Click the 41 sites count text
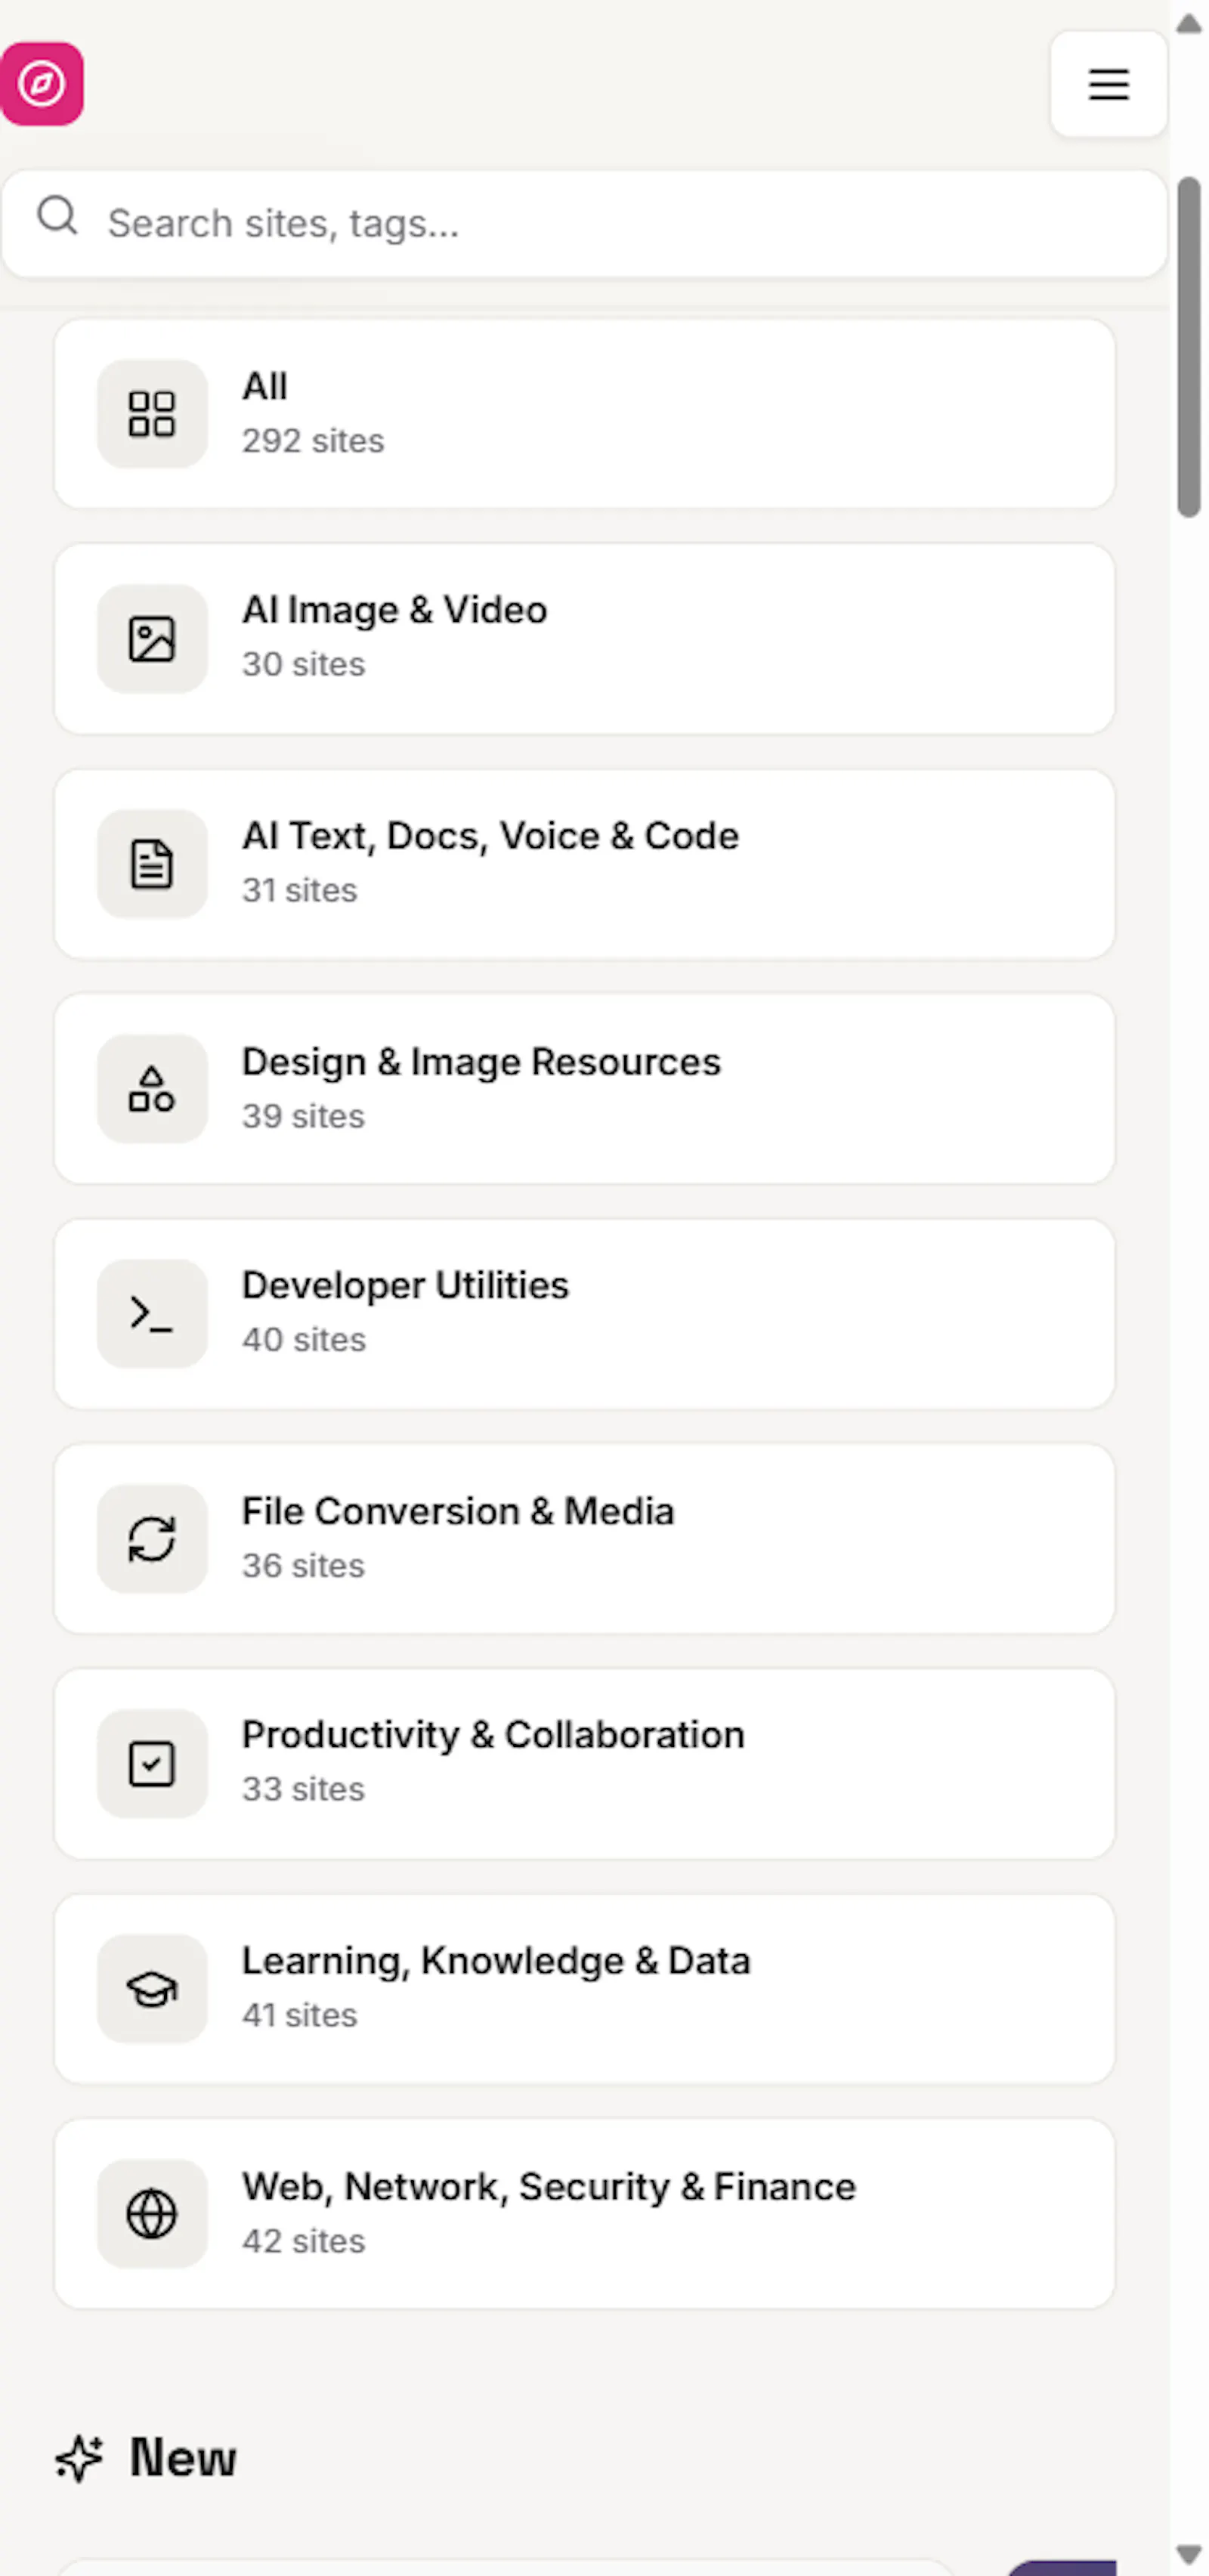Image resolution: width=1209 pixels, height=2576 pixels. tap(300, 2016)
